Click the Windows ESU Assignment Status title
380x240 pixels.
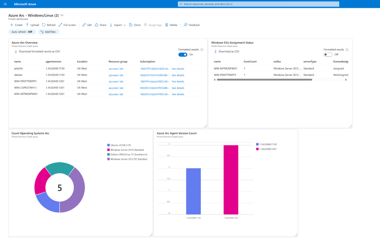coord(232,43)
